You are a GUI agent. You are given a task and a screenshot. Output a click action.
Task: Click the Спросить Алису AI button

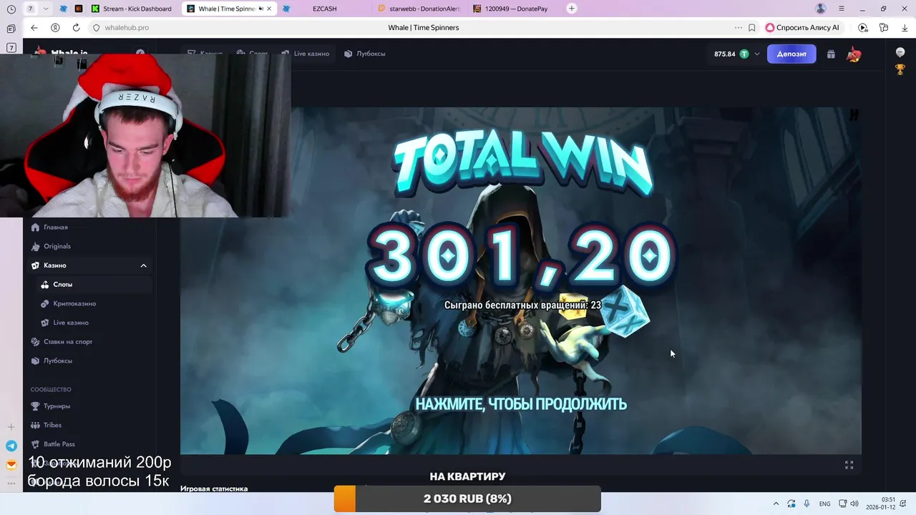pyautogui.click(x=806, y=27)
